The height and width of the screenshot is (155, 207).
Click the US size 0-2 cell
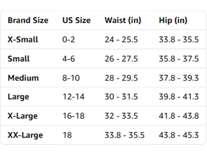click(x=69, y=39)
